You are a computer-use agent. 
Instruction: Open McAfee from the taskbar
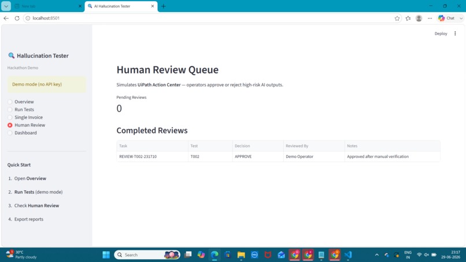tap(268, 255)
